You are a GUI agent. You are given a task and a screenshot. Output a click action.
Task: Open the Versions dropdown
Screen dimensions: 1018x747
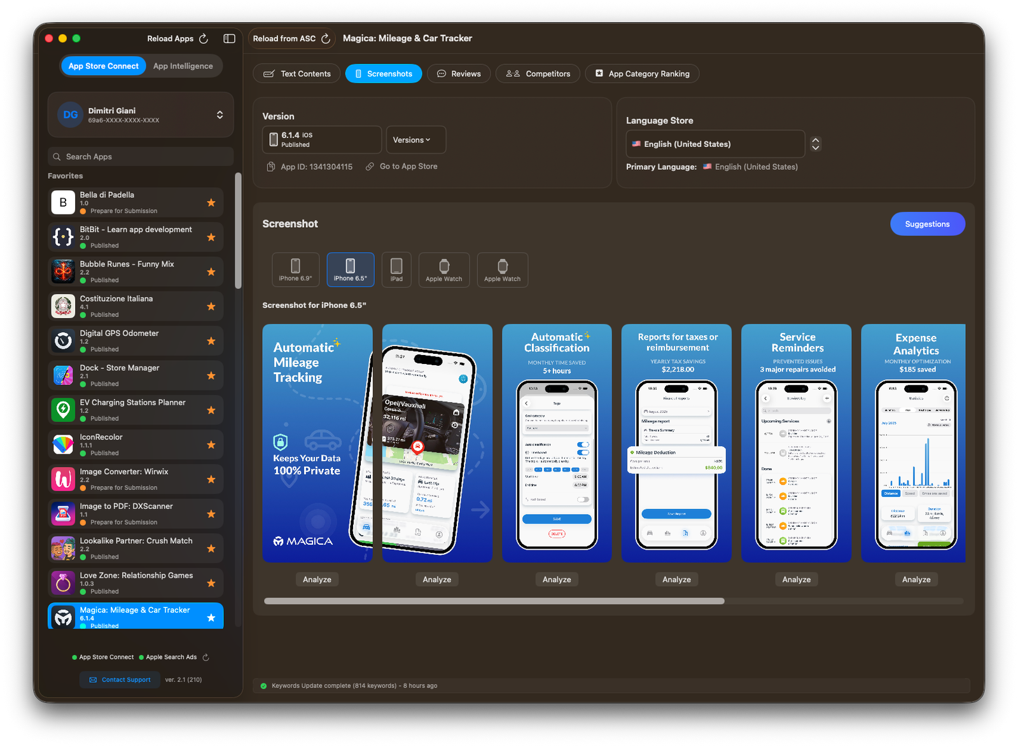[415, 139]
